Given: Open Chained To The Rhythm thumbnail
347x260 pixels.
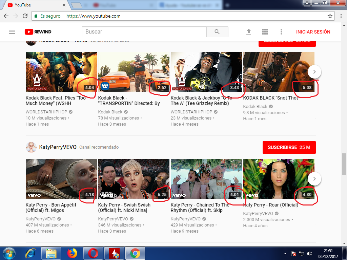Looking at the screenshot, I should coord(206,179).
